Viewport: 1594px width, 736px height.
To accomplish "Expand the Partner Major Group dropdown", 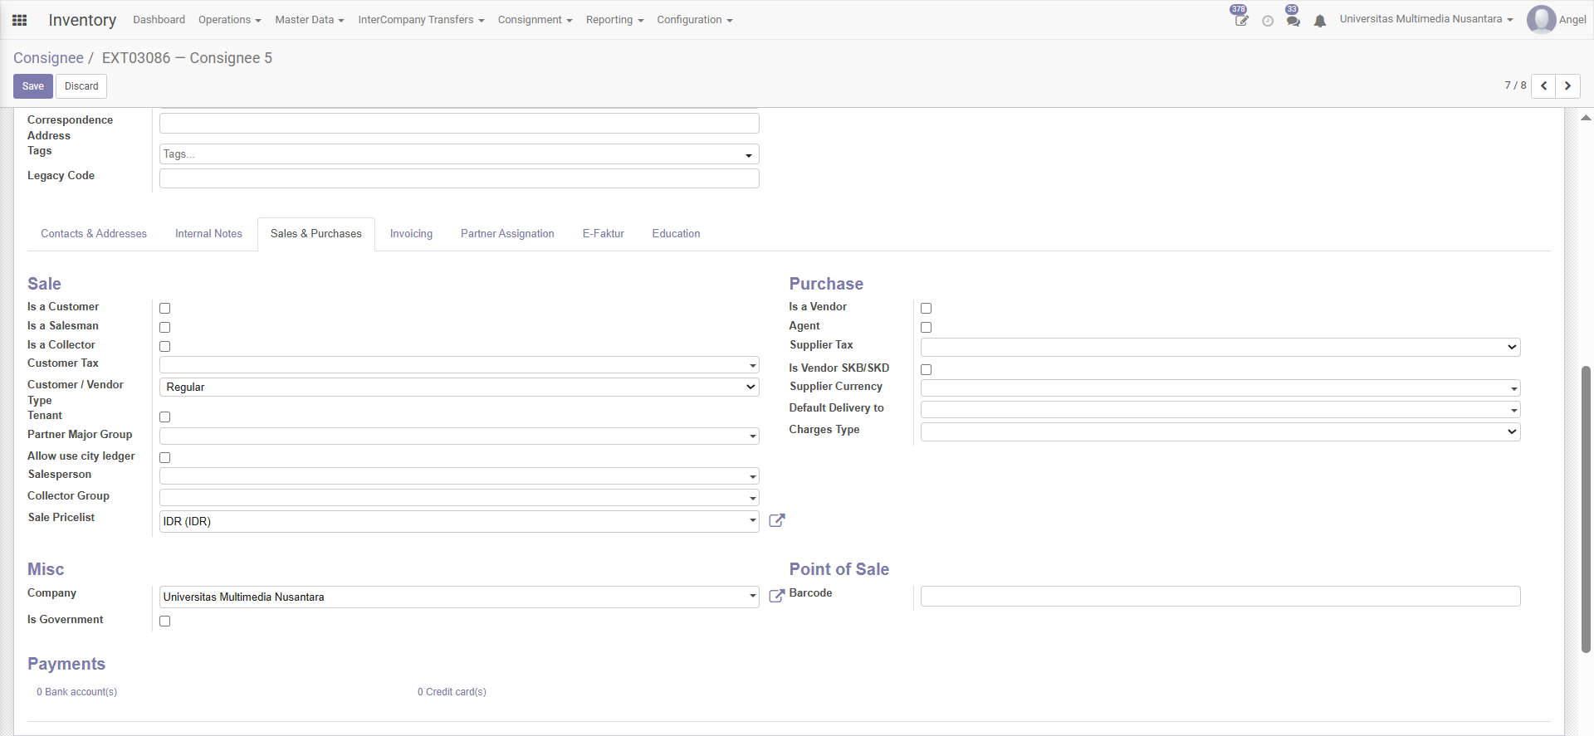I will click(459, 436).
